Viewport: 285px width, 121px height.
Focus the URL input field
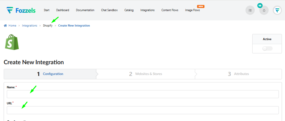click(143, 110)
